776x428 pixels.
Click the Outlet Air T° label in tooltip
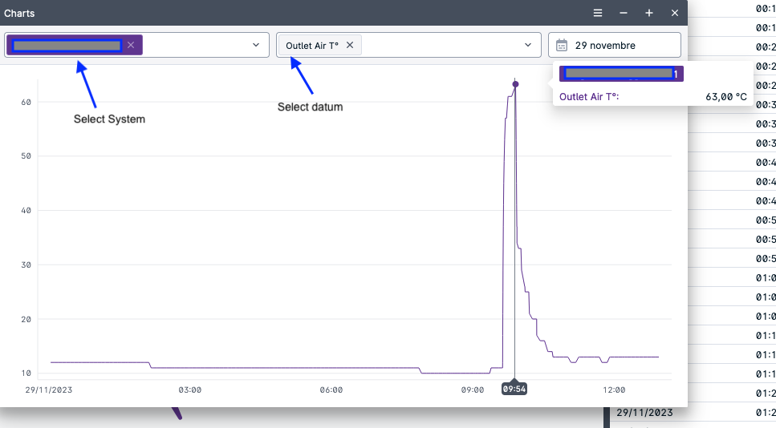tap(589, 97)
